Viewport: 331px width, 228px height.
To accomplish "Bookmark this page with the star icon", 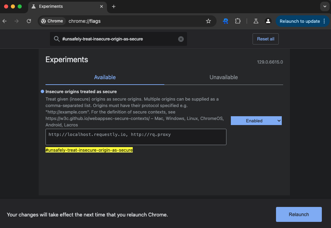I will (x=208, y=21).
